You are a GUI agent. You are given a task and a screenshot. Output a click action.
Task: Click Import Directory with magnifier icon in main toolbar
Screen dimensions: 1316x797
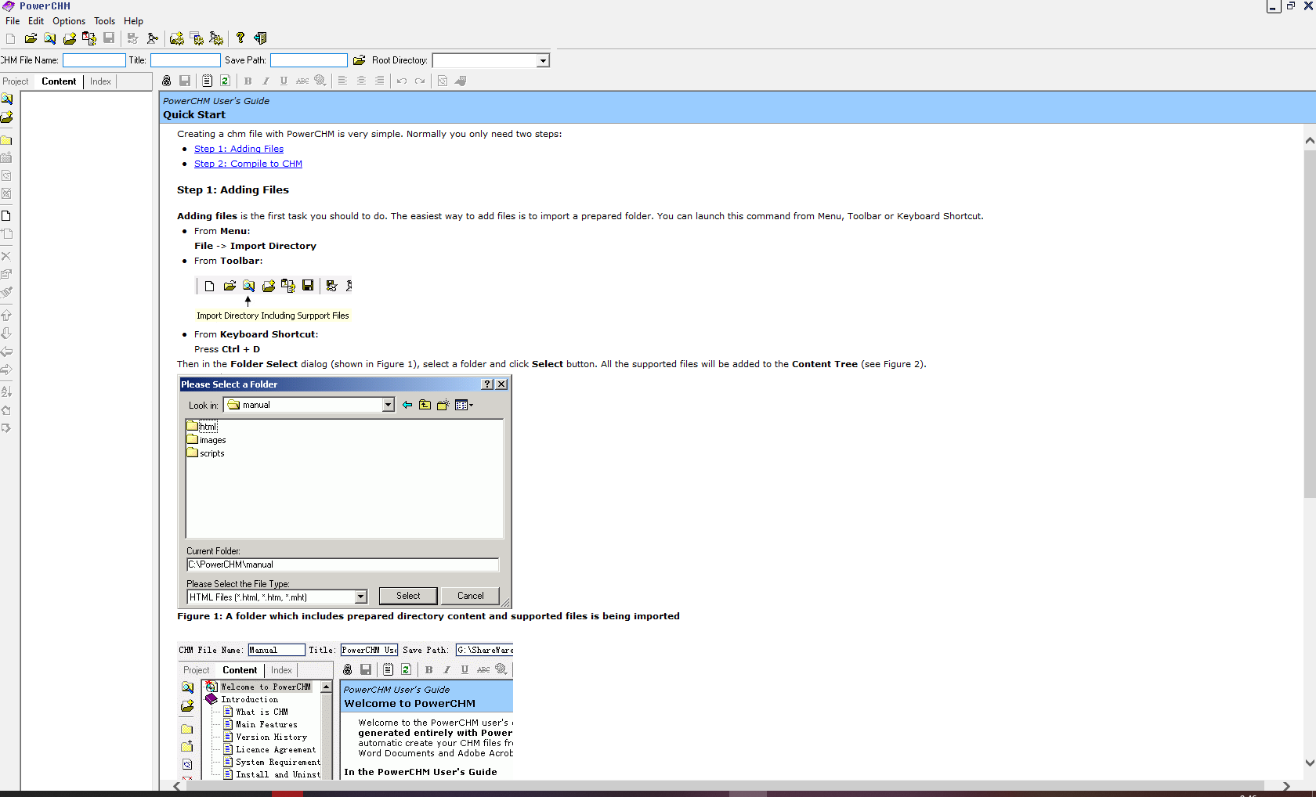(50, 38)
